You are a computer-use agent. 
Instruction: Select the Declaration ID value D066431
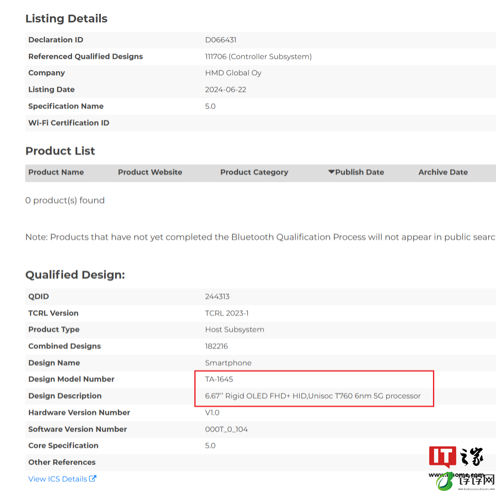pos(221,40)
